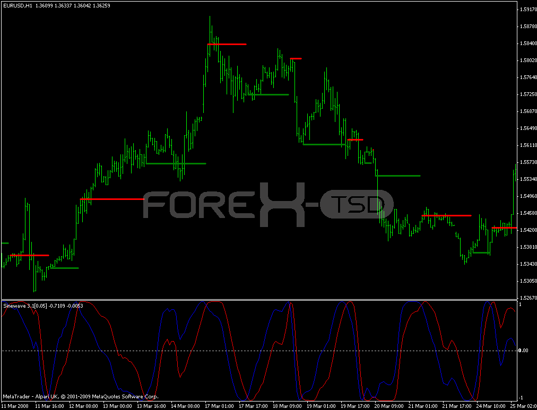537x410 pixels.
Task: Select the 1.55340 price level label
Action: point(528,179)
